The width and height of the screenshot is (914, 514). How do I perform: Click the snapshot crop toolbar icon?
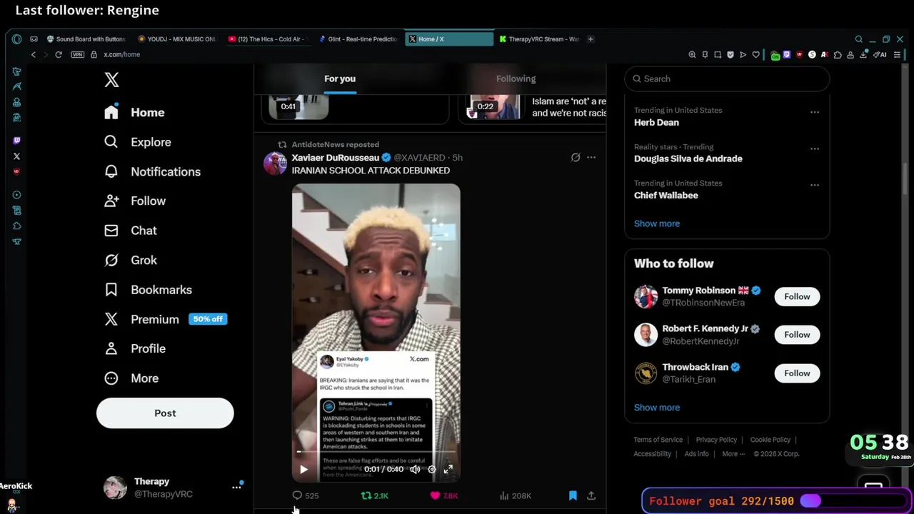tap(718, 55)
